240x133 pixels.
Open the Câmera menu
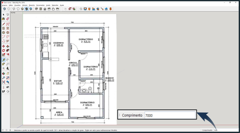click(x=25, y=5)
